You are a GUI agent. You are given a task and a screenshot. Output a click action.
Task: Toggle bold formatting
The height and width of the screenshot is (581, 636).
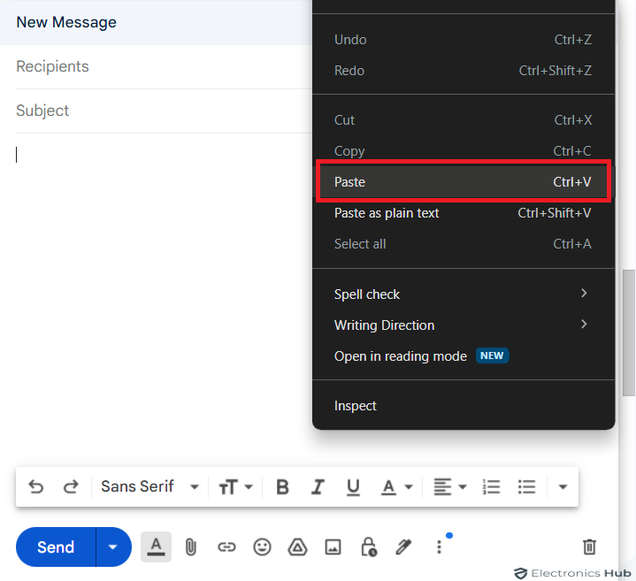coord(282,486)
